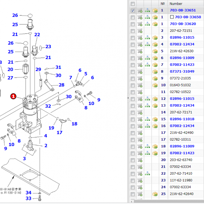
Task: Tick the small box beside 703-08-33650
Action: click(172, 17)
